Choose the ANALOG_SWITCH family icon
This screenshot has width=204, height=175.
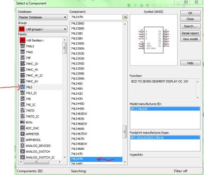coord(22,151)
